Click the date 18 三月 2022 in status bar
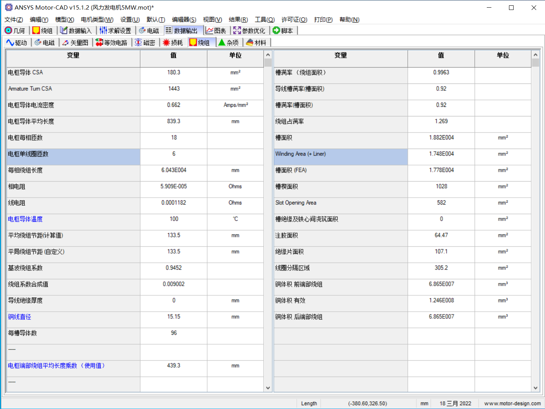The height and width of the screenshot is (409, 545). pyautogui.click(x=455, y=403)
